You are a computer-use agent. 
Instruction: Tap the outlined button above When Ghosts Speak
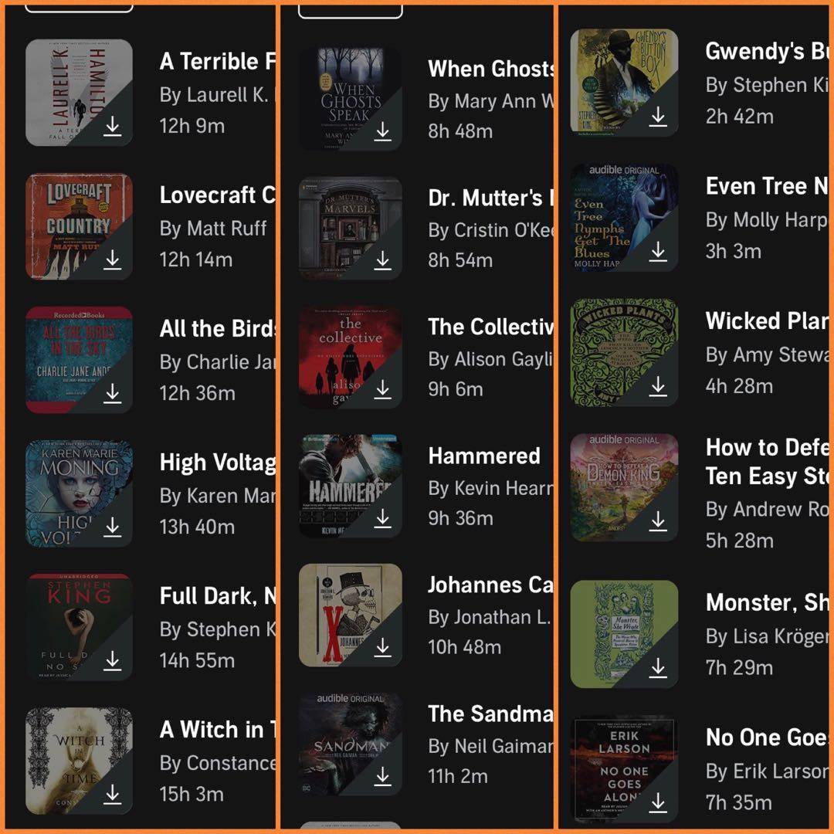pyautogui.click(x=350, y=11)
